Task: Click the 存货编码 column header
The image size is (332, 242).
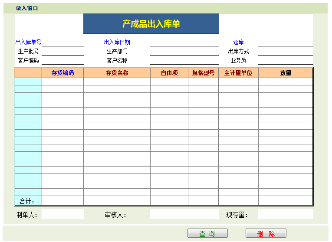Action: tap(62, 73)
